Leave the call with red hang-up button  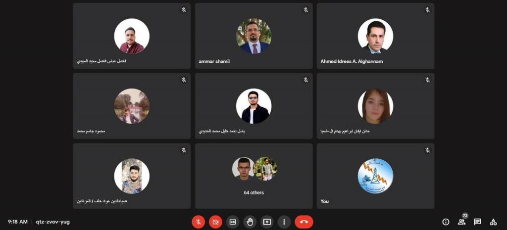(x=304, y=222)
